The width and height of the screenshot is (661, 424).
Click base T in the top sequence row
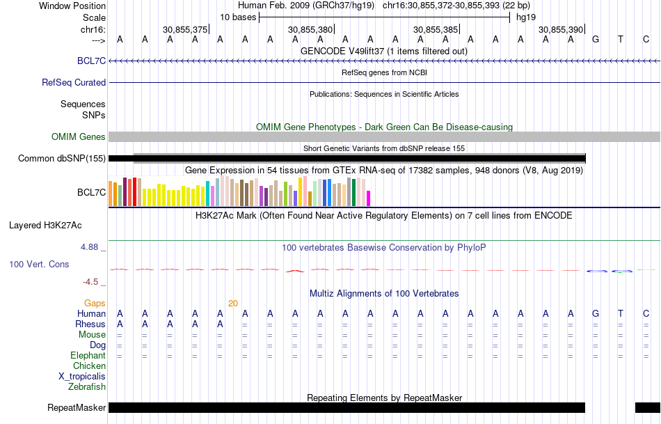coord(621,39)
